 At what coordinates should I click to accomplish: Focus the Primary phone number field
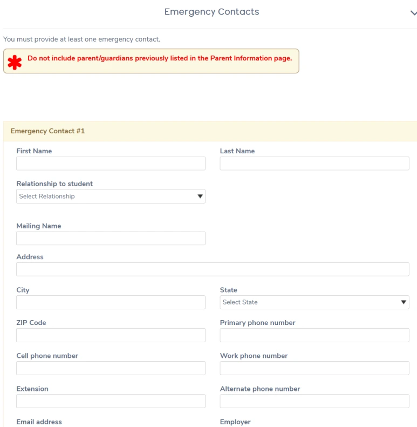[x=314, y=335]
